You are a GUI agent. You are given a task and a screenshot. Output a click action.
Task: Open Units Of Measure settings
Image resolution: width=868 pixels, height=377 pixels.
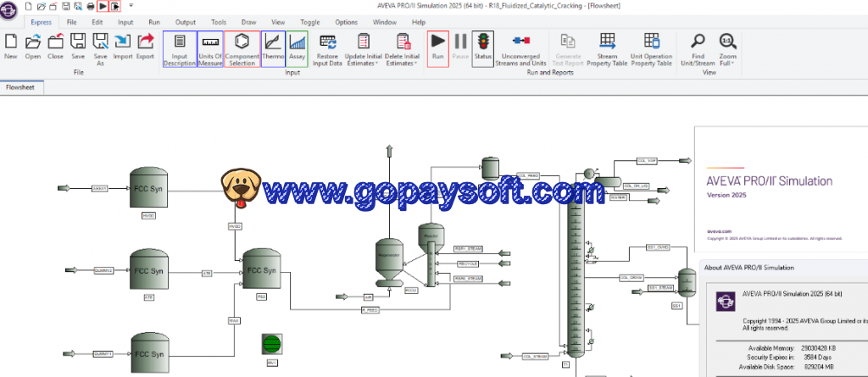(210, 49)
